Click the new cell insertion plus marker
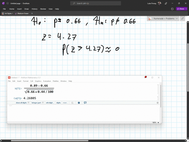This screenshot has height=142, width=189. (11, 105)
